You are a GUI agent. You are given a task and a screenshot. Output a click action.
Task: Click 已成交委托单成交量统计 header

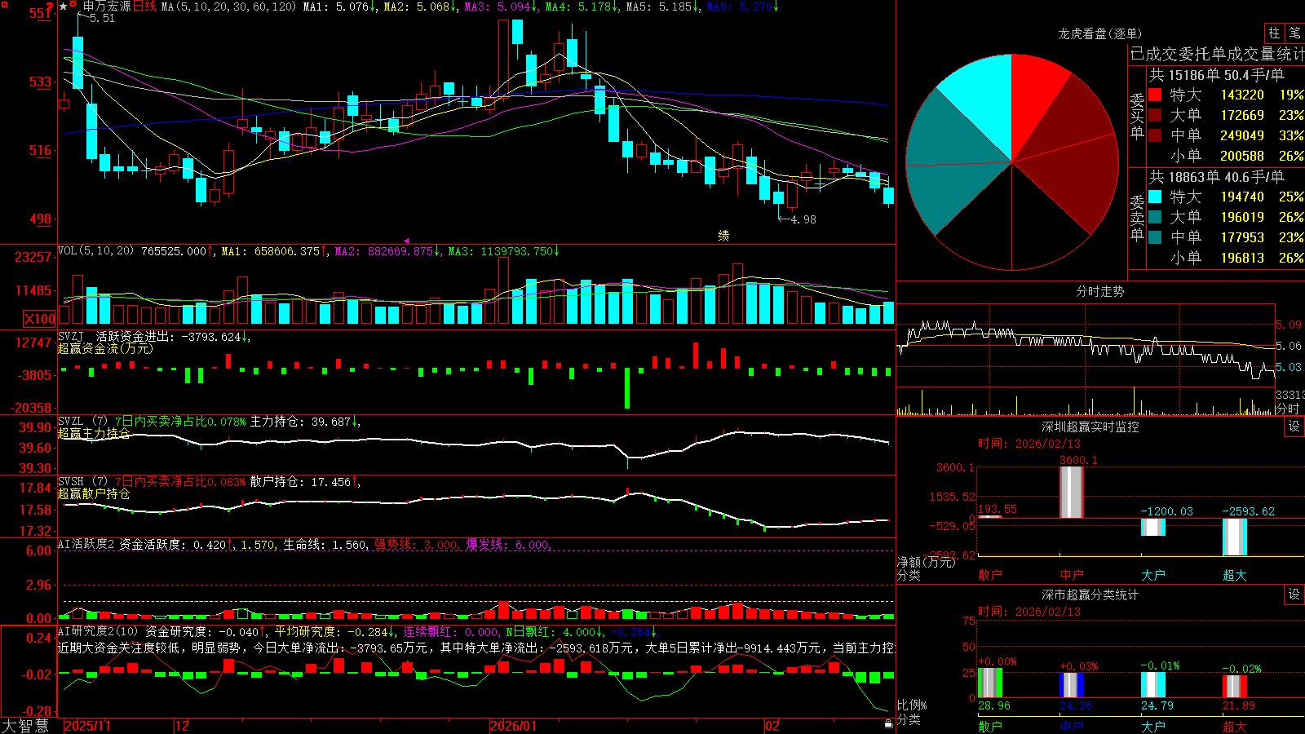tap(1218, 55)
